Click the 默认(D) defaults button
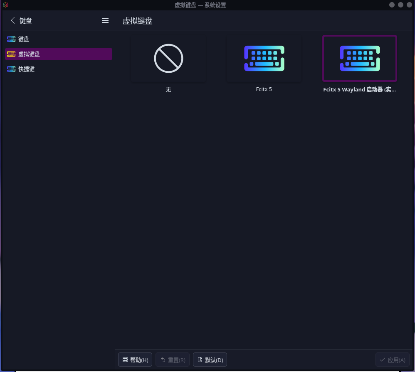Screen dimensions: 415x372 tap(210, 360)
